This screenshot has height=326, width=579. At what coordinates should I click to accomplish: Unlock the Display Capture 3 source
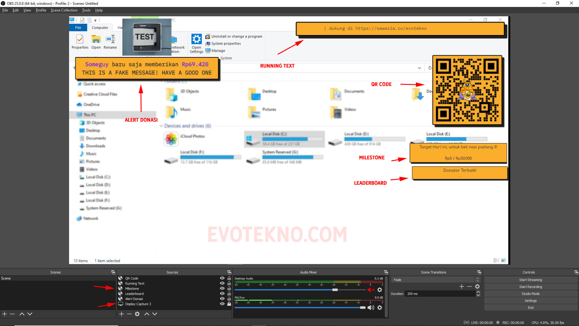click(x=229, y=304)
